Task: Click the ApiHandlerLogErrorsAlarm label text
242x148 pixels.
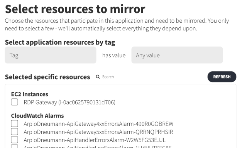Action: (x=98, y=147)
